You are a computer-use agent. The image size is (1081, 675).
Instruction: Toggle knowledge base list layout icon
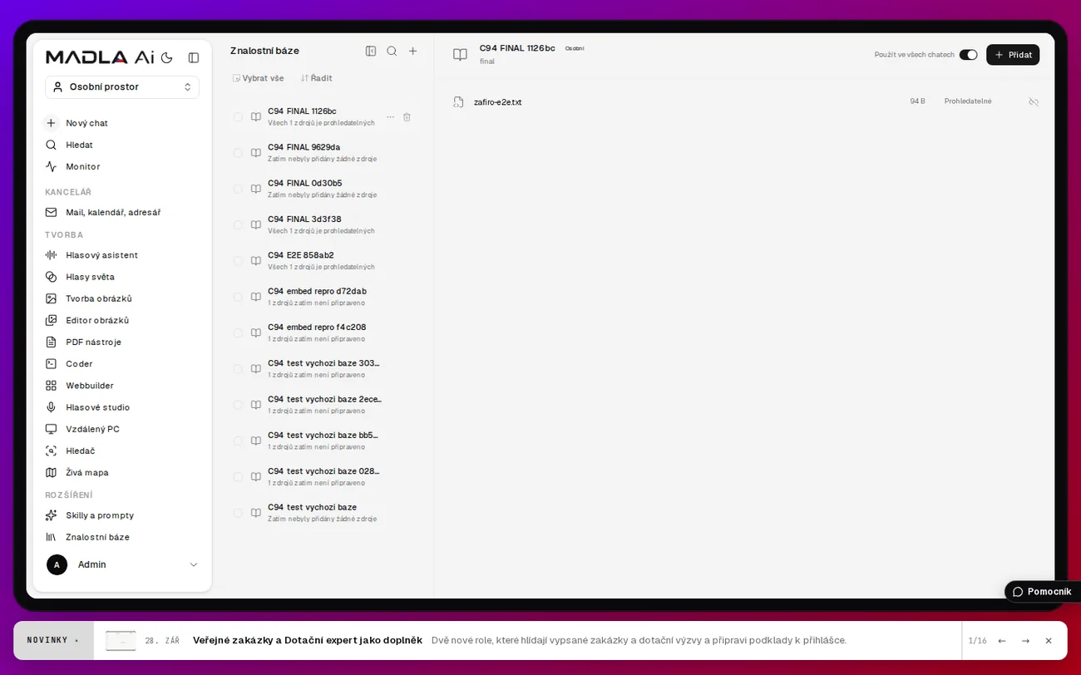371,51
